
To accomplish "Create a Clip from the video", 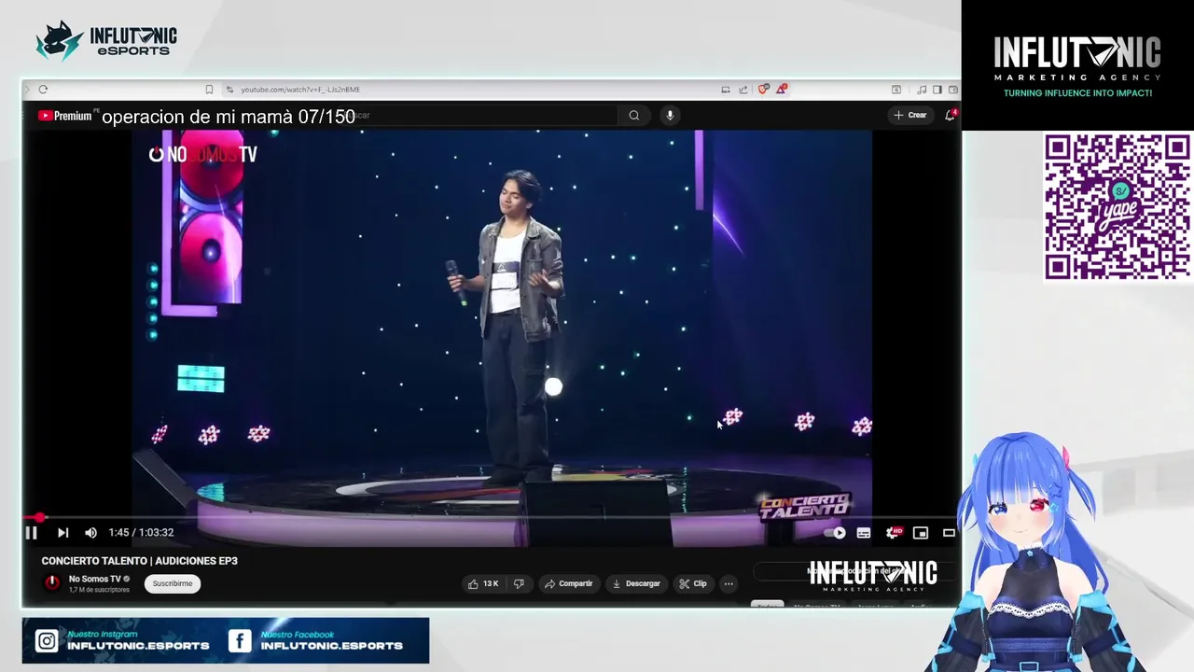I will (x=693, y=583).
